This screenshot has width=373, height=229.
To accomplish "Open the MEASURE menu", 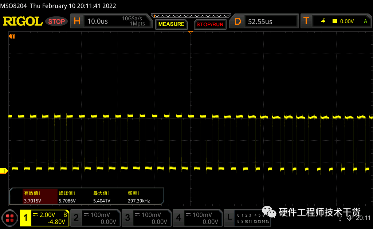I will pos(171,24).
